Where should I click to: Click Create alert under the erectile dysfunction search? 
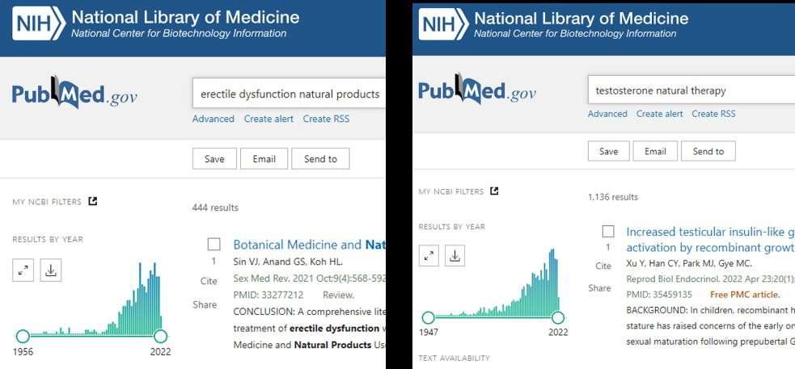[x=269, y=119]
